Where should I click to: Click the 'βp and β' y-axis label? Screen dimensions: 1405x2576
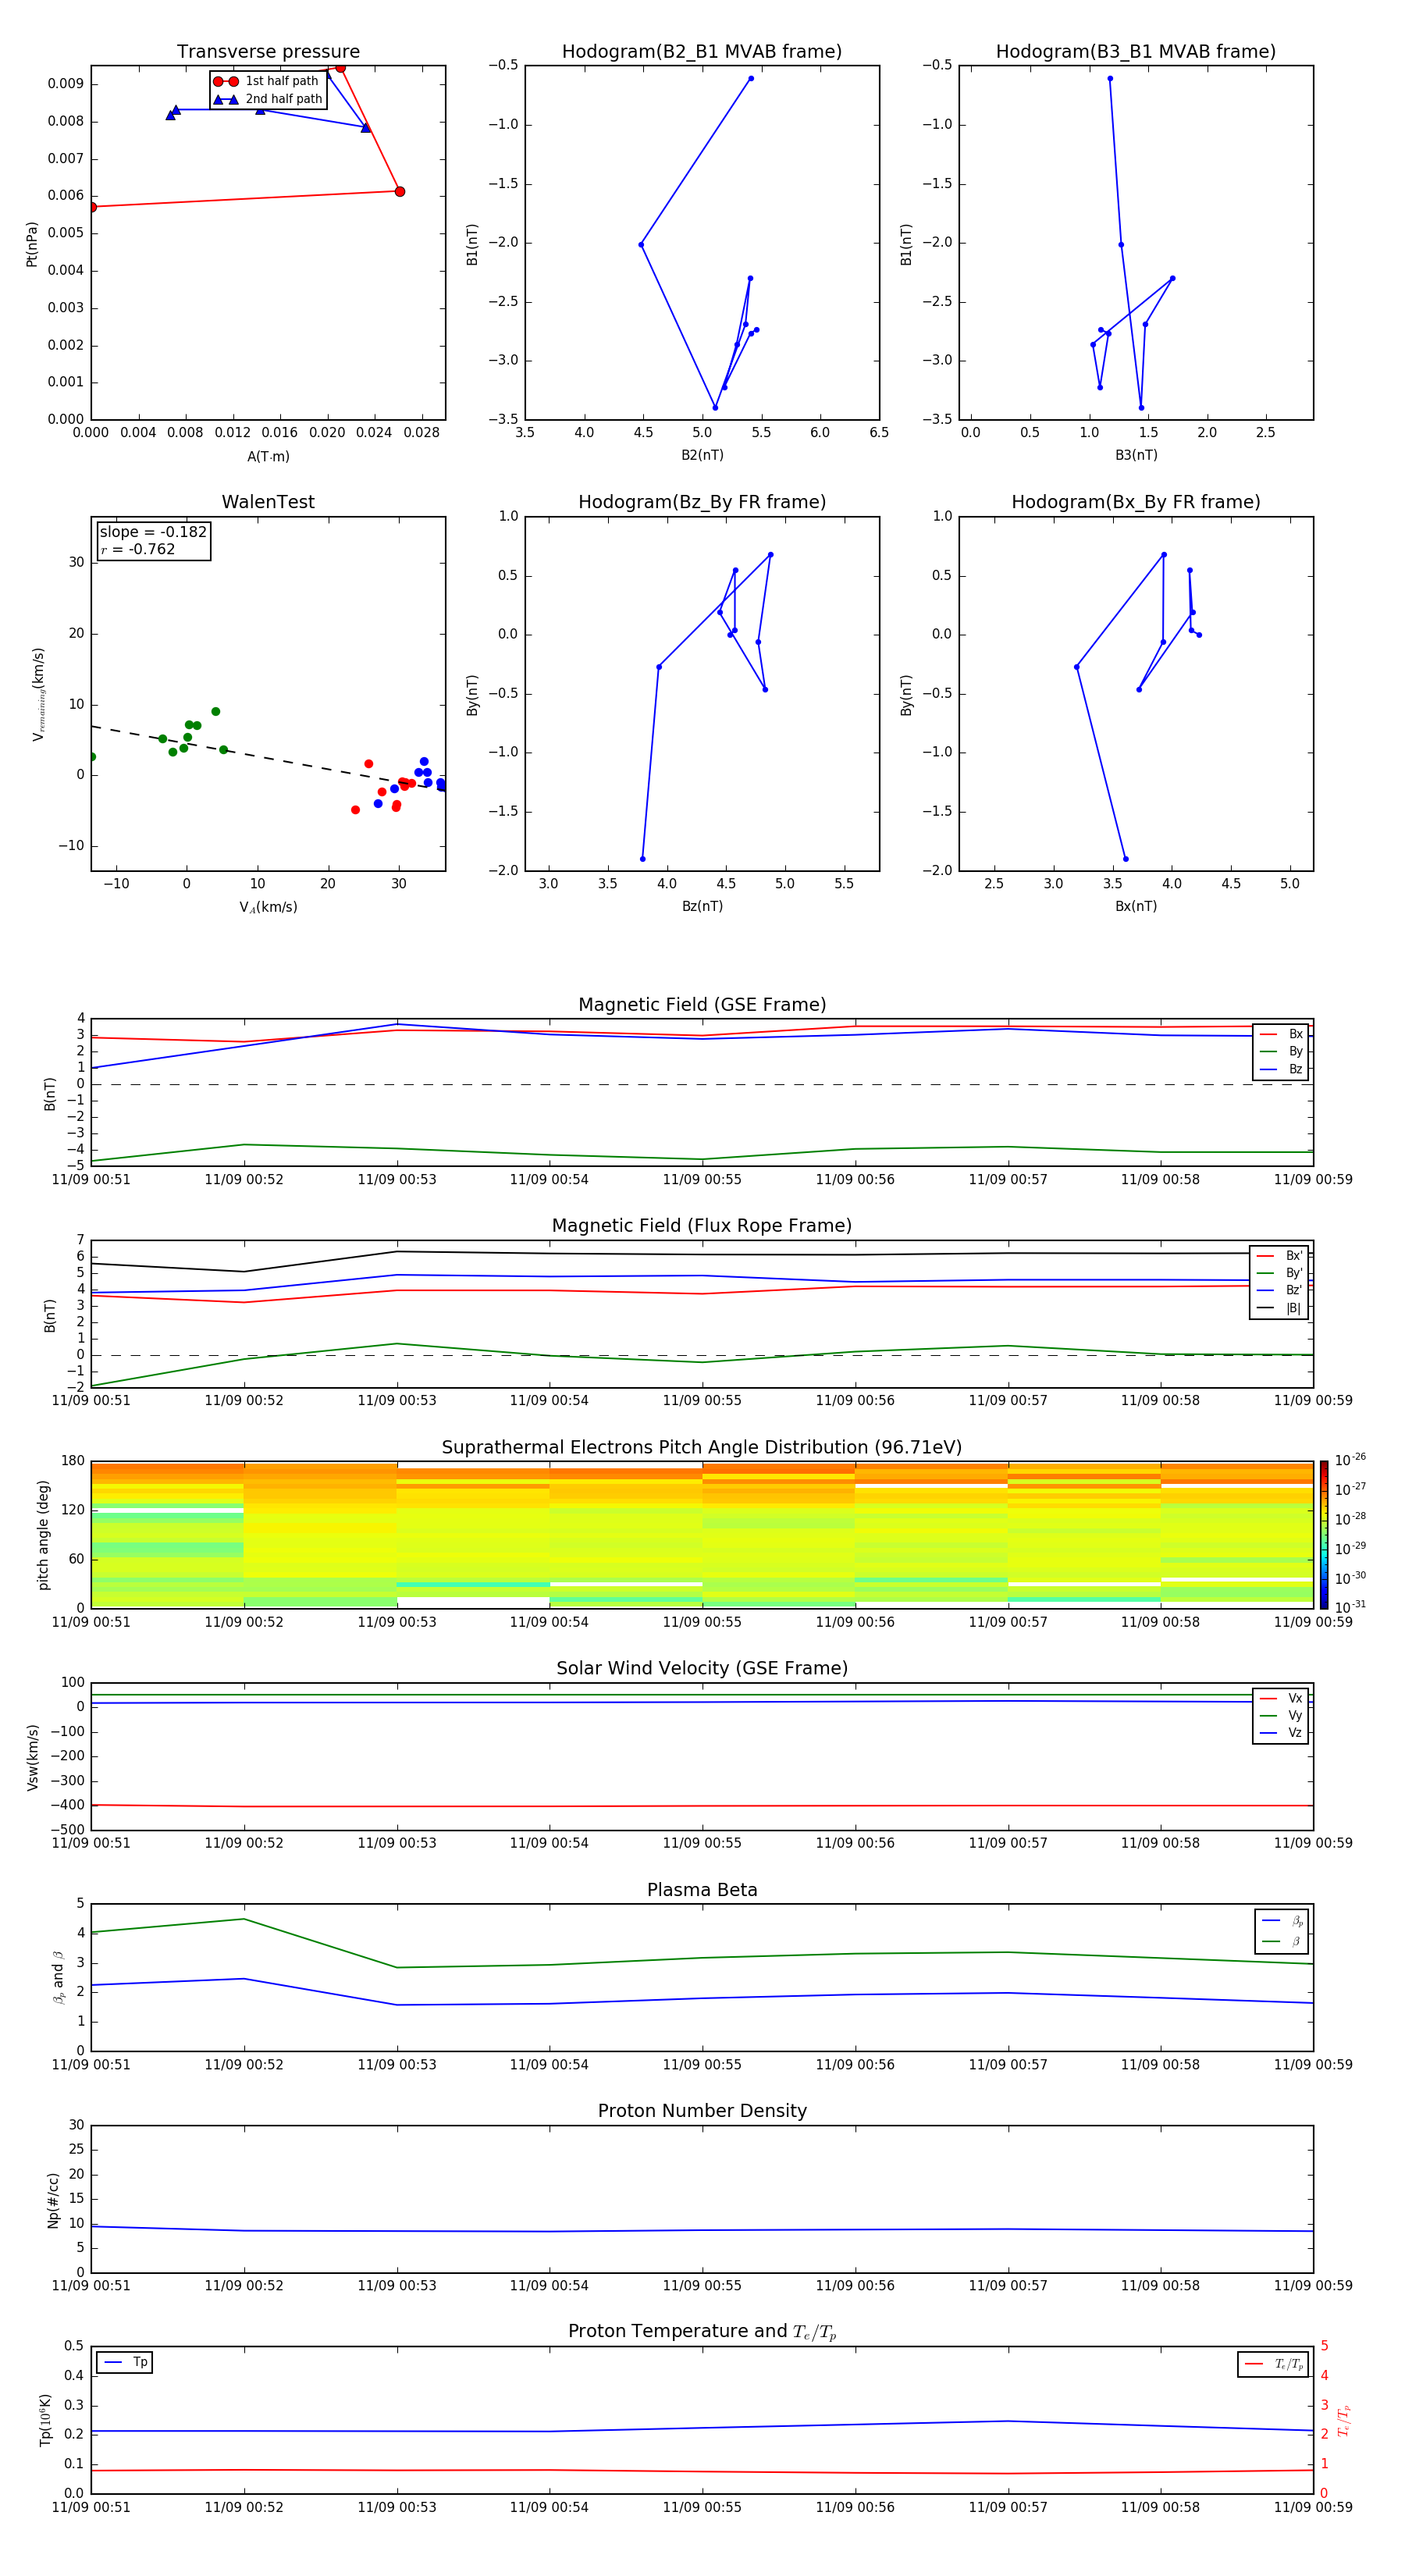58,1977
